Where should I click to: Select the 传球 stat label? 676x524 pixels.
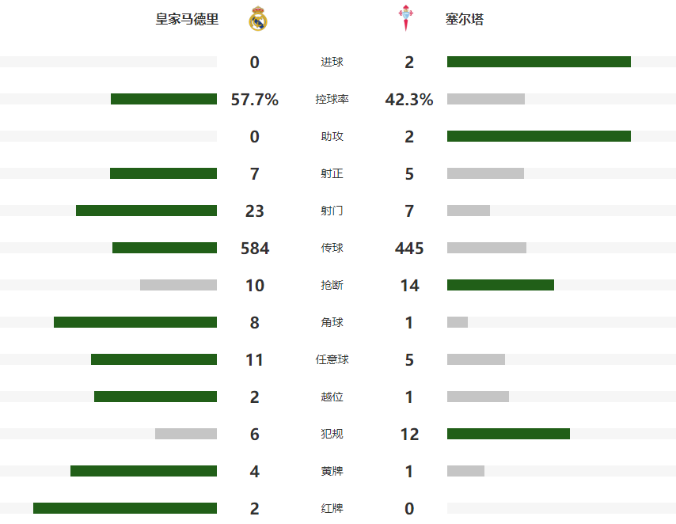[332, 248]
